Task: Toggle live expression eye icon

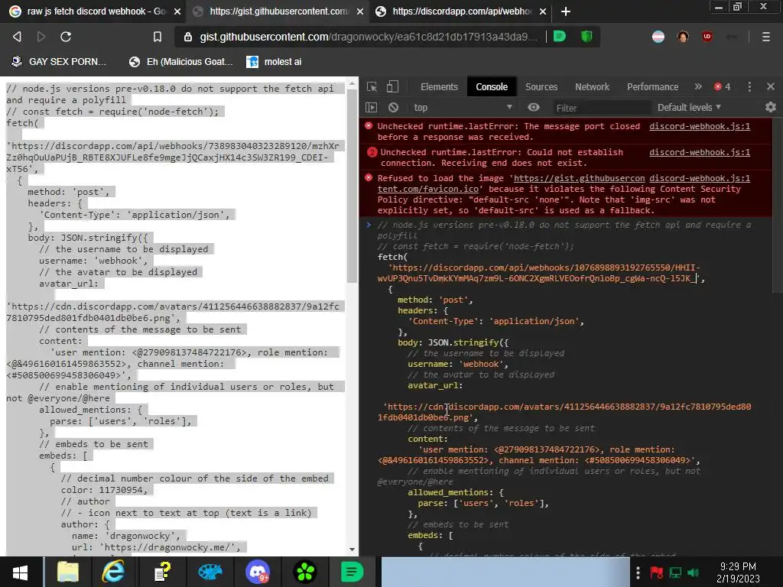Action: coord(533,107)
